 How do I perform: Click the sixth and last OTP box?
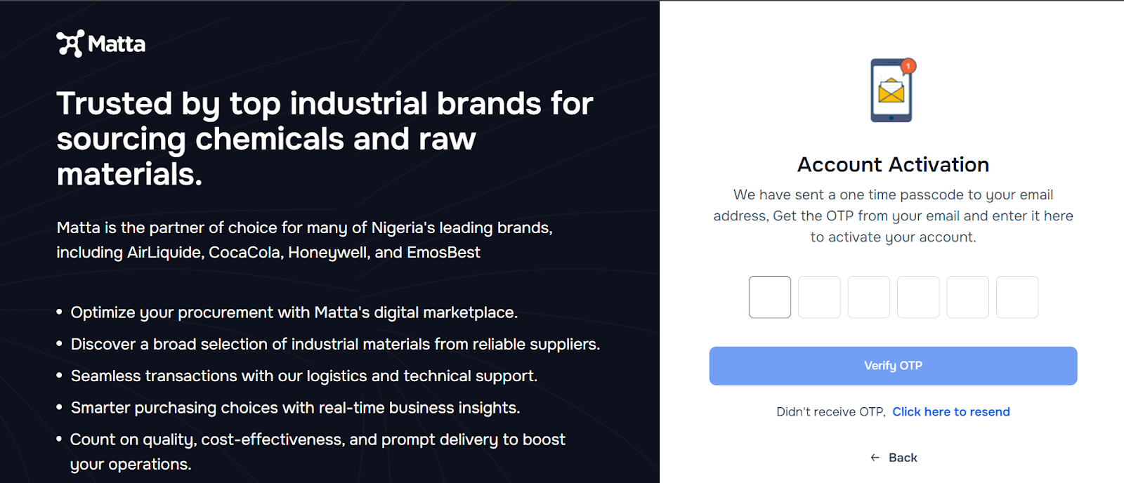[x=1017, y=297]
